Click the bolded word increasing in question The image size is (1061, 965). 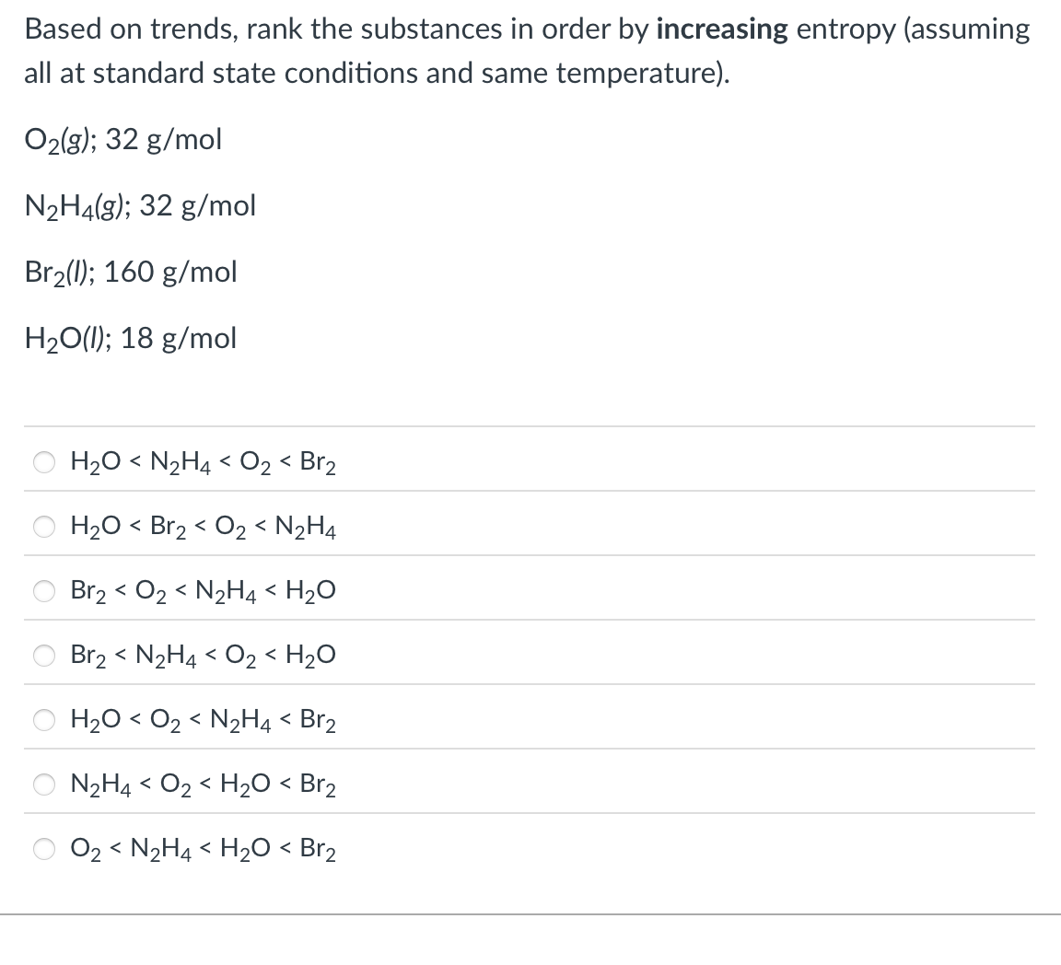[721, 29]
